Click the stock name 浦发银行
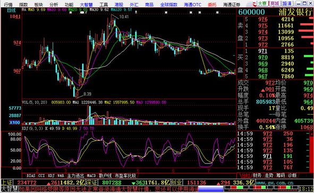This screenshot has height=193, width=314. point(295,12)
